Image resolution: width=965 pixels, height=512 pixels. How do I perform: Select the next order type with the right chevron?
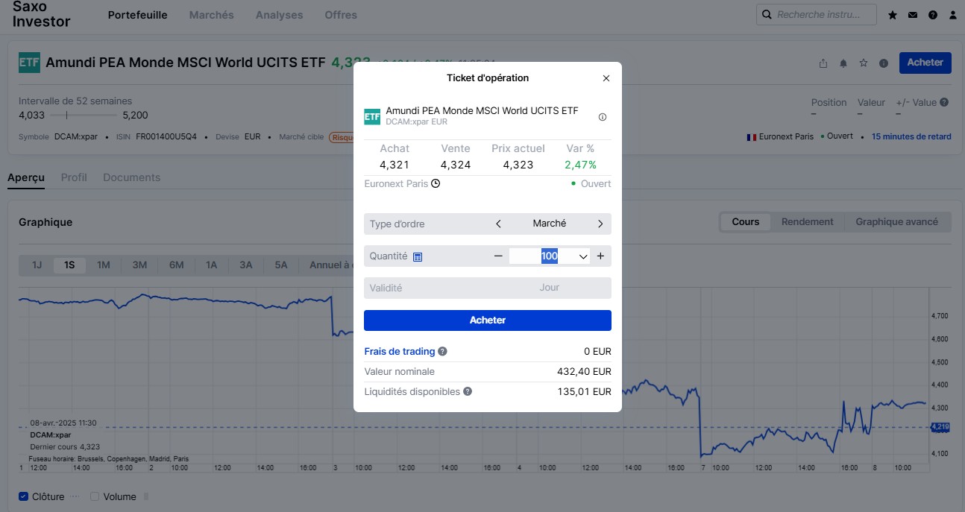[600, 224]
